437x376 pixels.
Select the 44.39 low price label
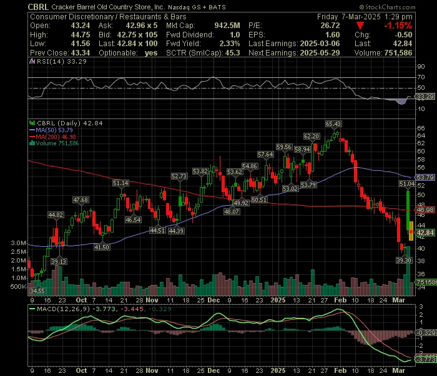[x=176, y=231]
